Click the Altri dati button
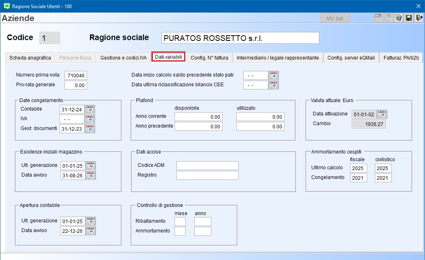 point(335,18)
